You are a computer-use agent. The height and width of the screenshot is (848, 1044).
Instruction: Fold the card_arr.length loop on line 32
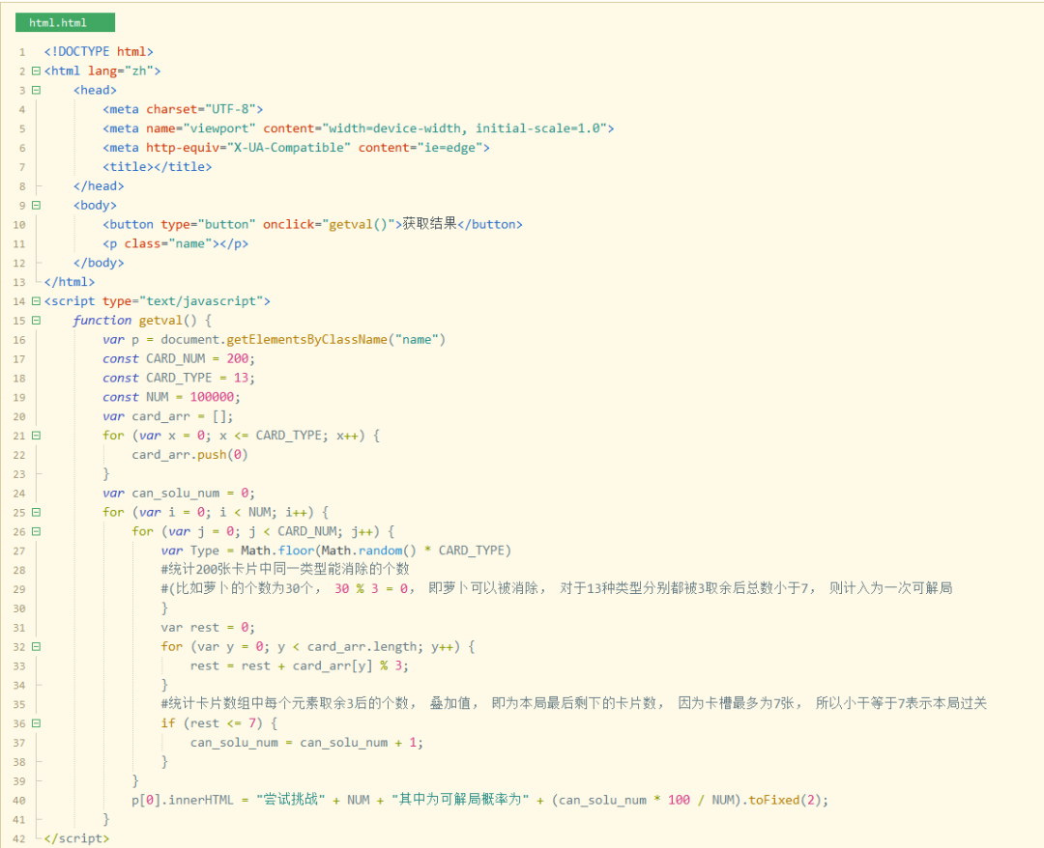point(36,646)
